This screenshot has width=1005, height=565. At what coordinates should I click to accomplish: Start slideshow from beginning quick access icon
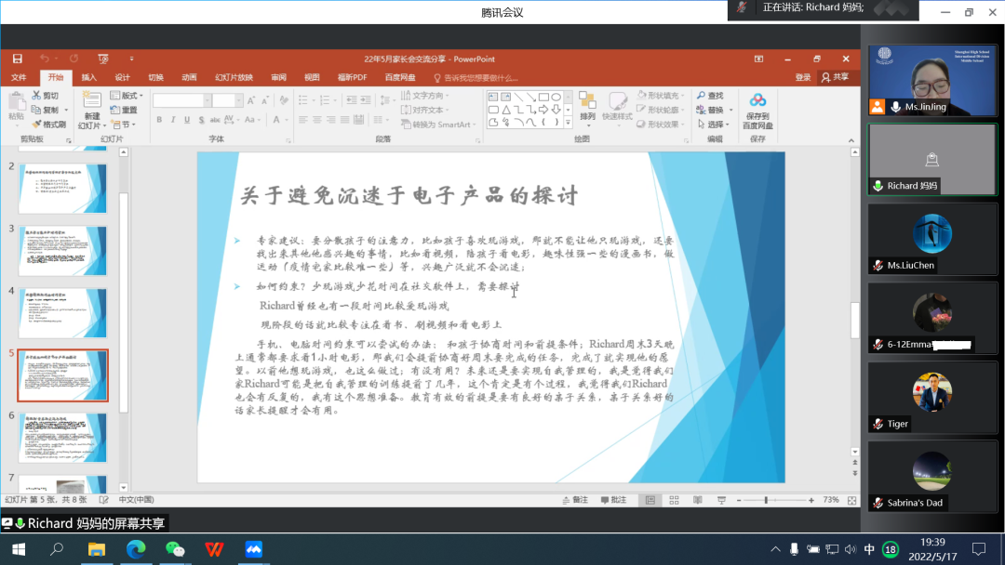point(103,59)
